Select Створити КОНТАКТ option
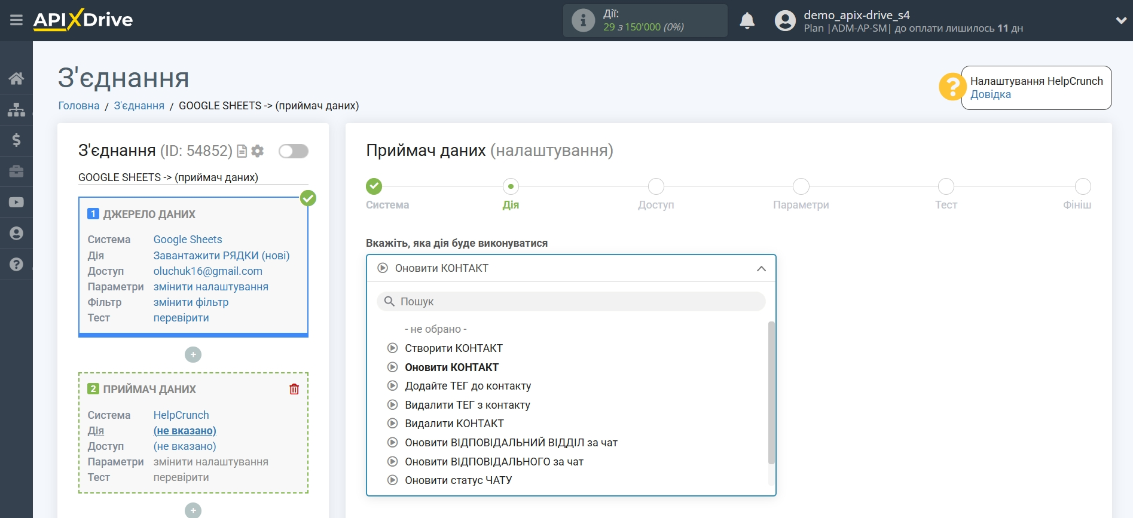The image size is (1133, 518). [454, 348]
